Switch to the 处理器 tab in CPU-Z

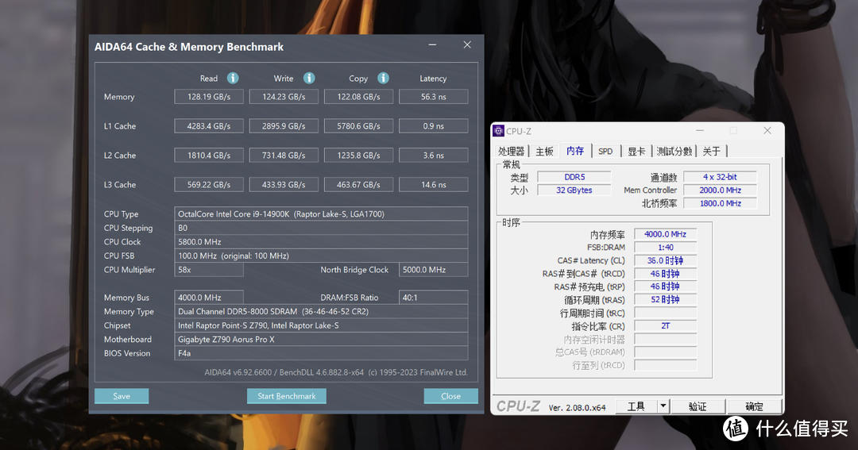pos(511,152)
